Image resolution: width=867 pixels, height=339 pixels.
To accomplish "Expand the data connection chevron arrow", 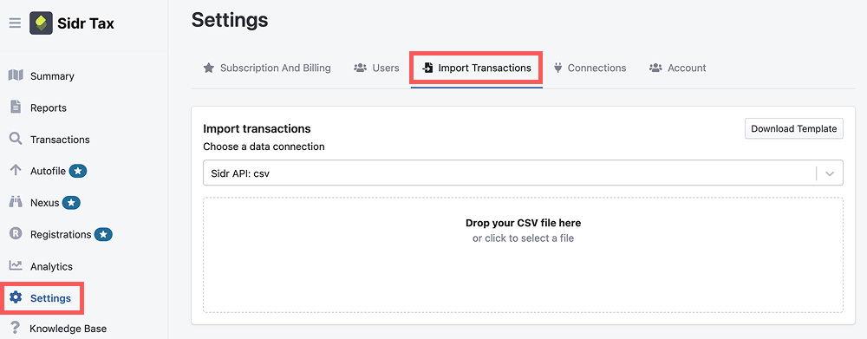I will pos(830,173).
